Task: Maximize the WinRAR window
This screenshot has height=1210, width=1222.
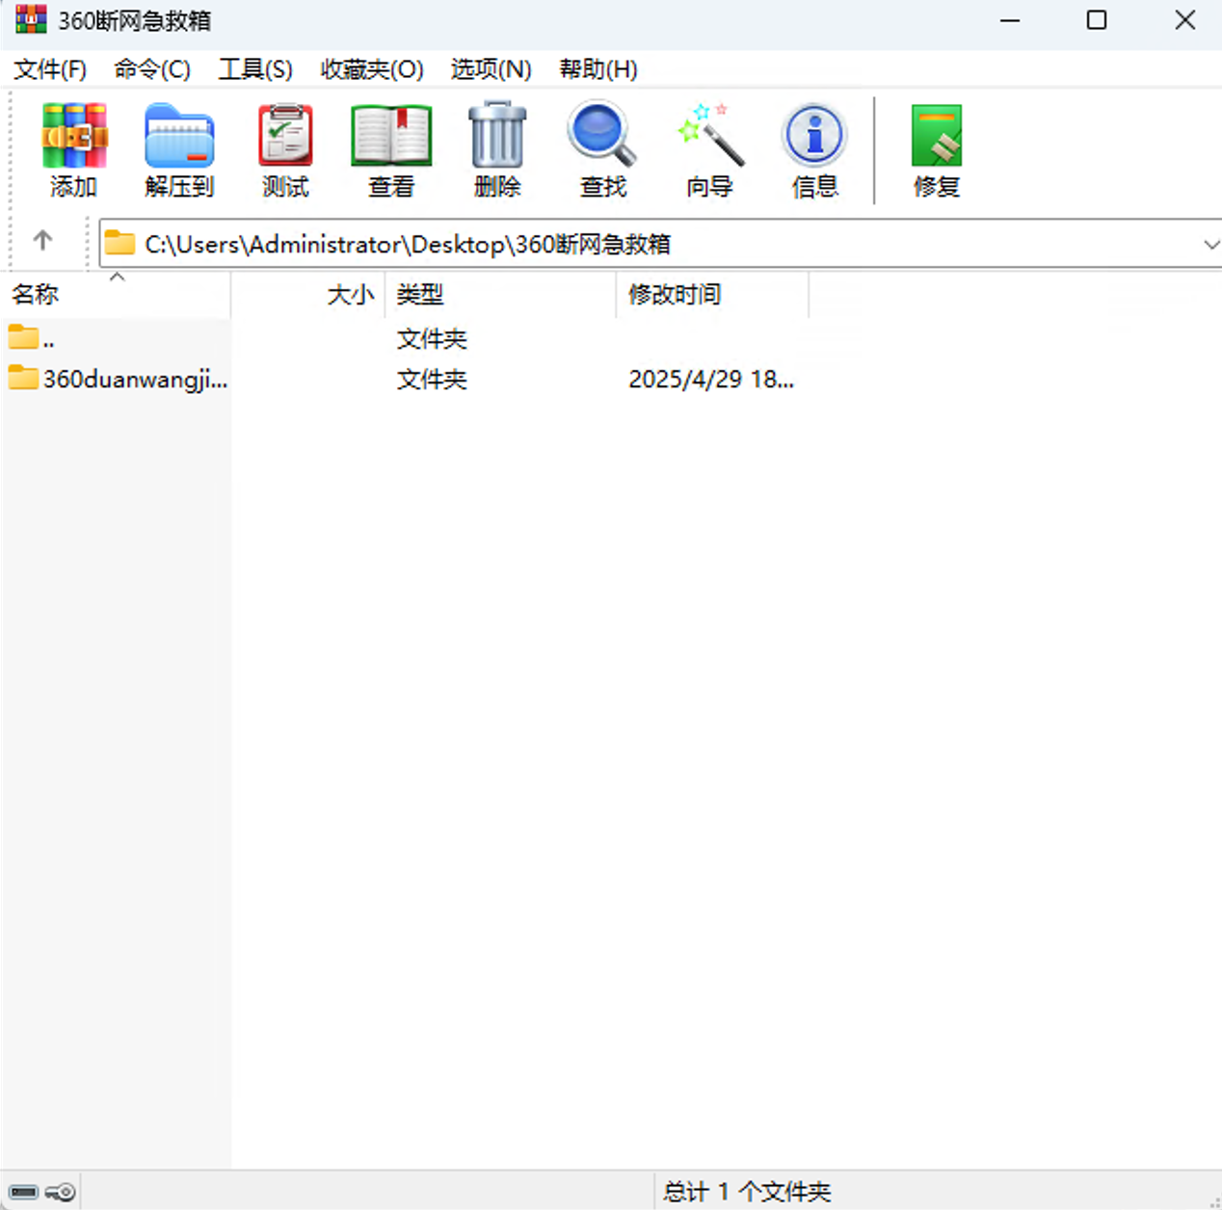Action: (x=1097, y=20)
